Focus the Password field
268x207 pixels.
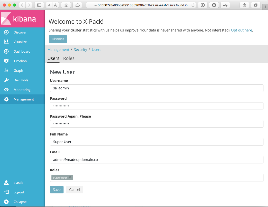pyautogui.click(x=157, y=106)
